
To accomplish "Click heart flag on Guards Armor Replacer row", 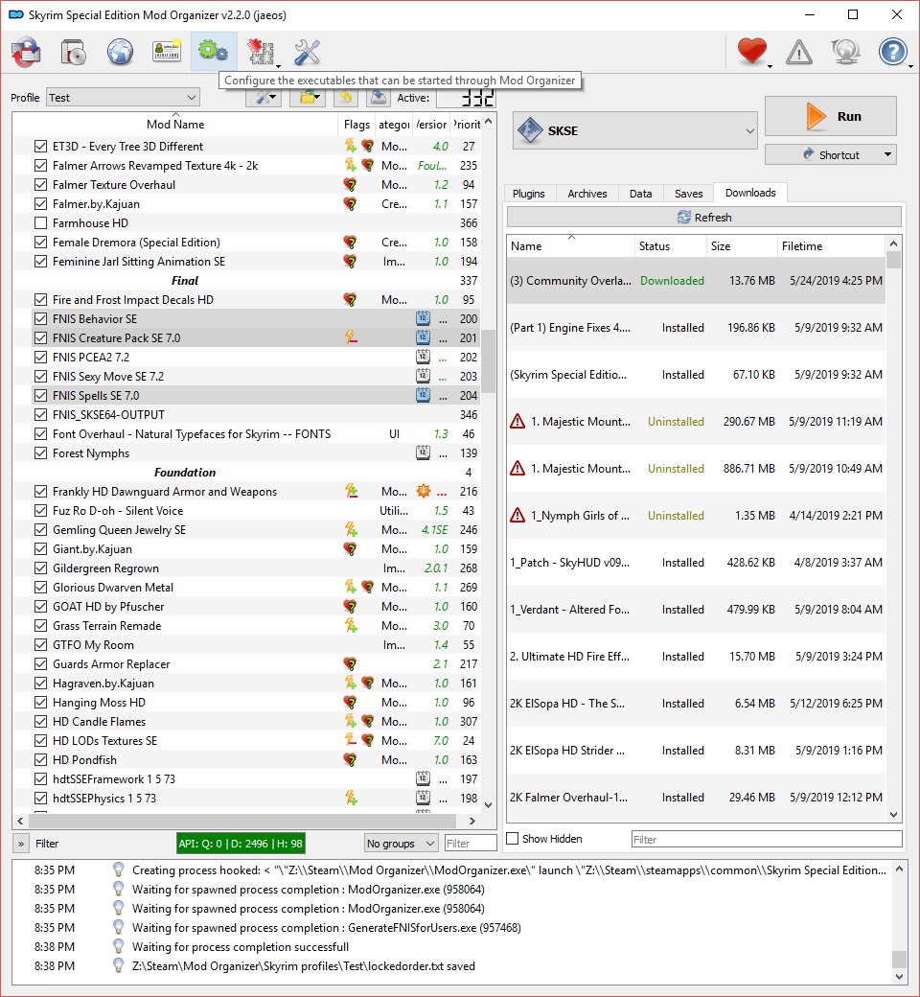I will (x=350, y=663).
